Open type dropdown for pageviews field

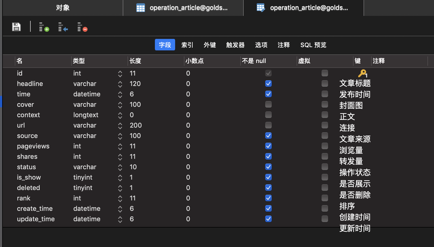pyautogui.click(x=120, y=147)
